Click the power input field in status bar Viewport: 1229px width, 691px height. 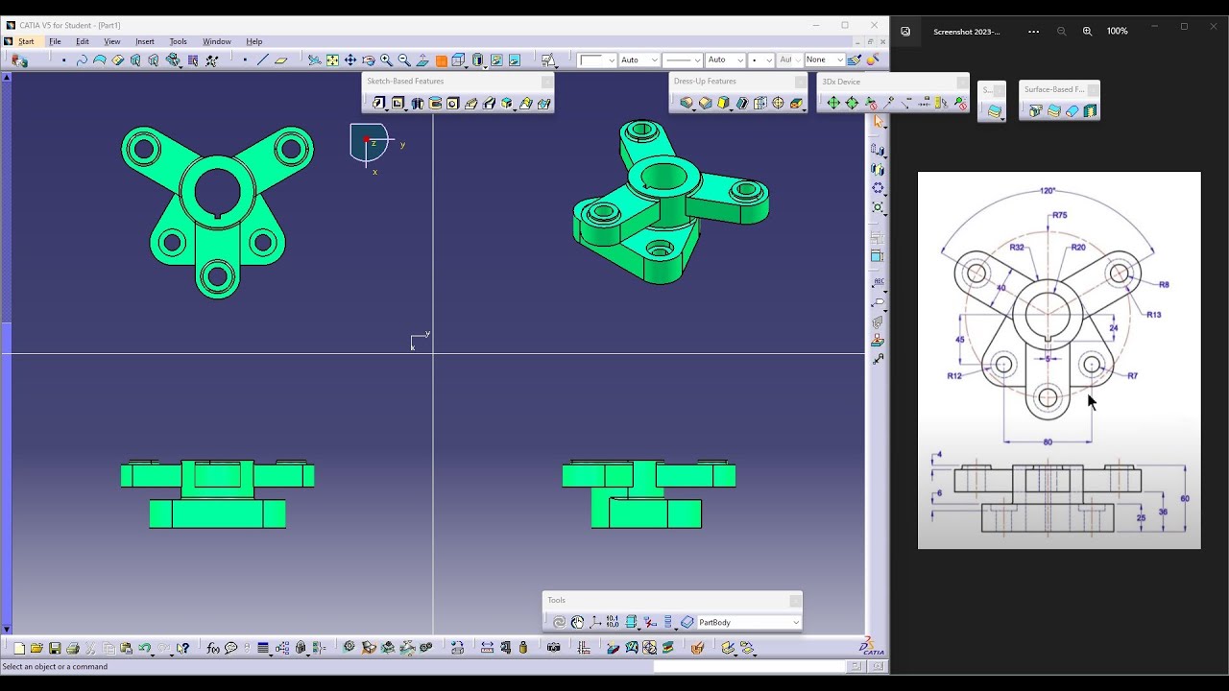pos(749,666)
